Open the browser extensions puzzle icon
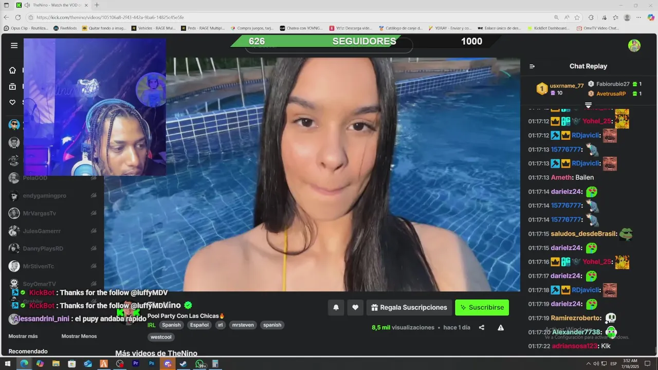This screenshot has height=370, width=658. tap(591, 17)
